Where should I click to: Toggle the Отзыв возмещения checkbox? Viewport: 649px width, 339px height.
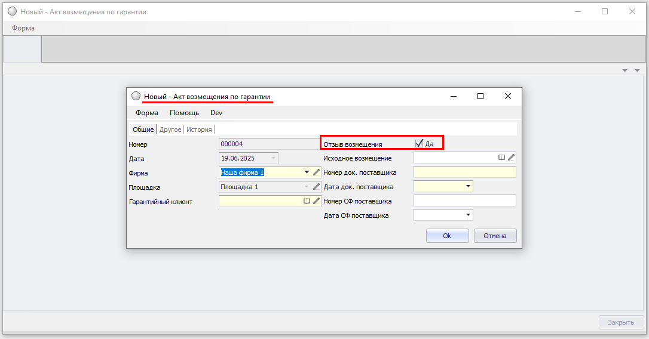coord(420,143)
